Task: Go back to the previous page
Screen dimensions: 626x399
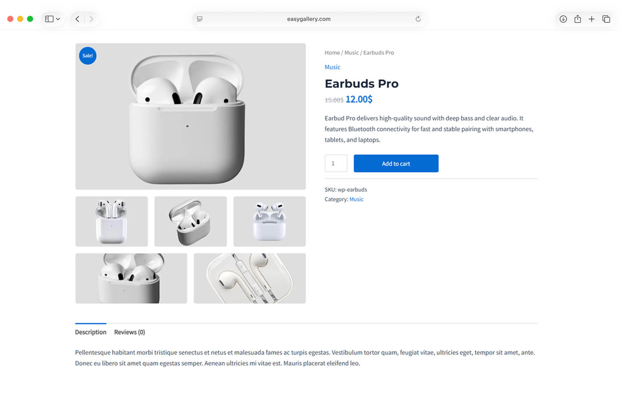Action: click(77, 19)
